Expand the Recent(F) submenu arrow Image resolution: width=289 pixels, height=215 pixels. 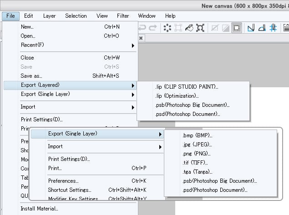click(x=133, y=45)
